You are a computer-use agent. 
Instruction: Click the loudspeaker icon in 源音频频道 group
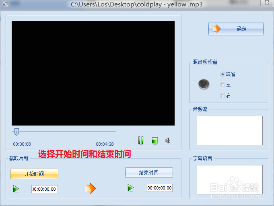point(204,84)
